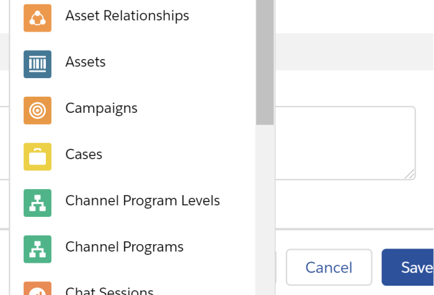The width and height of the screenshot is (434, 295).
Task: Click the green Channel Programs icon
Action: 37,249
